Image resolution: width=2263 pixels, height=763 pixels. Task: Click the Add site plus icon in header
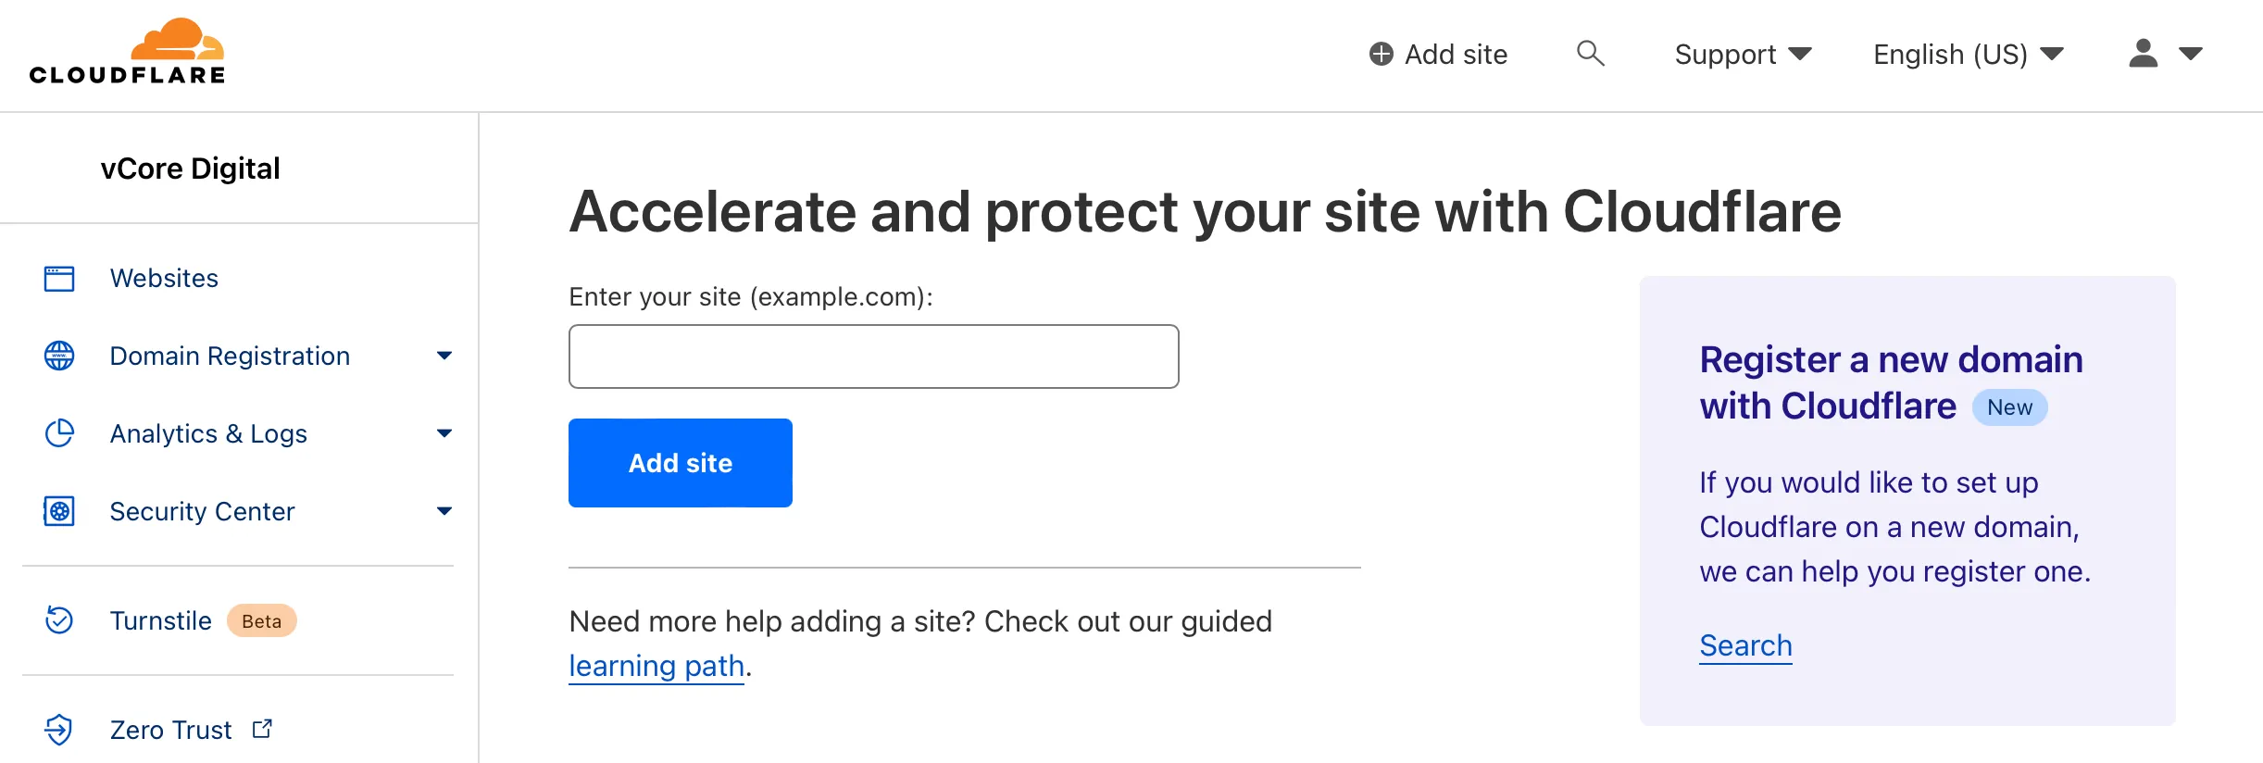(x=1382, y=54)
